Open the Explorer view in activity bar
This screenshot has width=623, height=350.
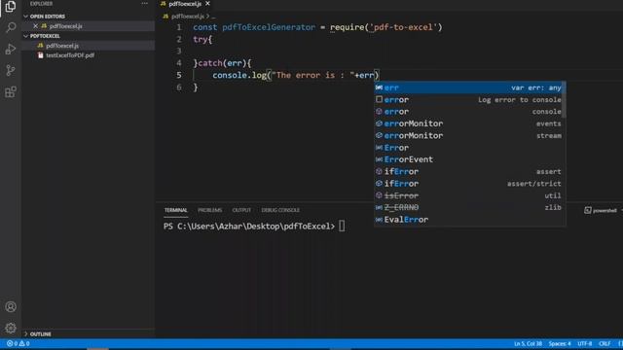coord(11,7)
